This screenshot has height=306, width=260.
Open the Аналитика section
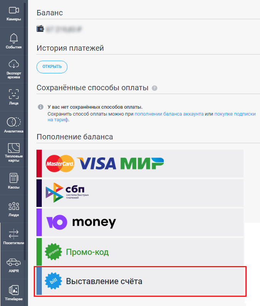point(14,125)
